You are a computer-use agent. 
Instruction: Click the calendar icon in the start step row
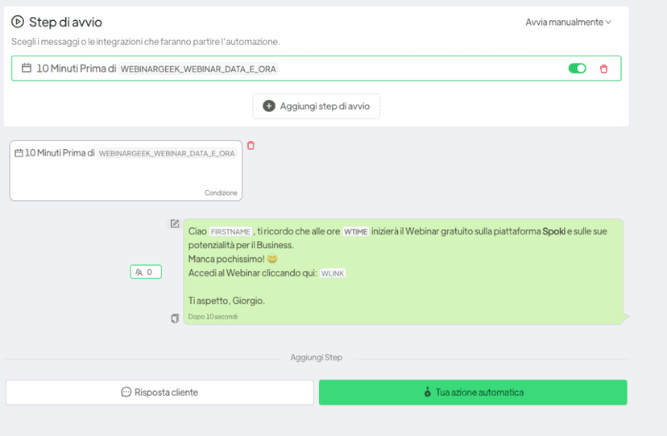coord(27,68)
